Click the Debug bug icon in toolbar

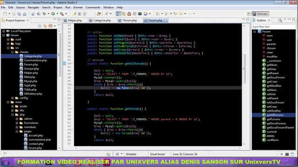pos(44,14)
